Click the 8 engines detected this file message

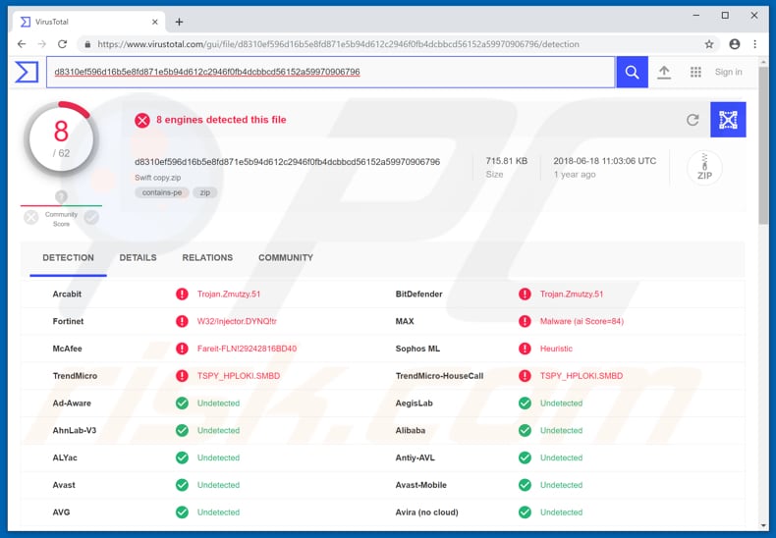tap(221, 120)
